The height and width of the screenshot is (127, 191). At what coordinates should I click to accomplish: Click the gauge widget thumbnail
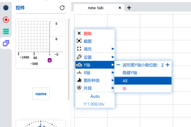click(x=41, y=123)
